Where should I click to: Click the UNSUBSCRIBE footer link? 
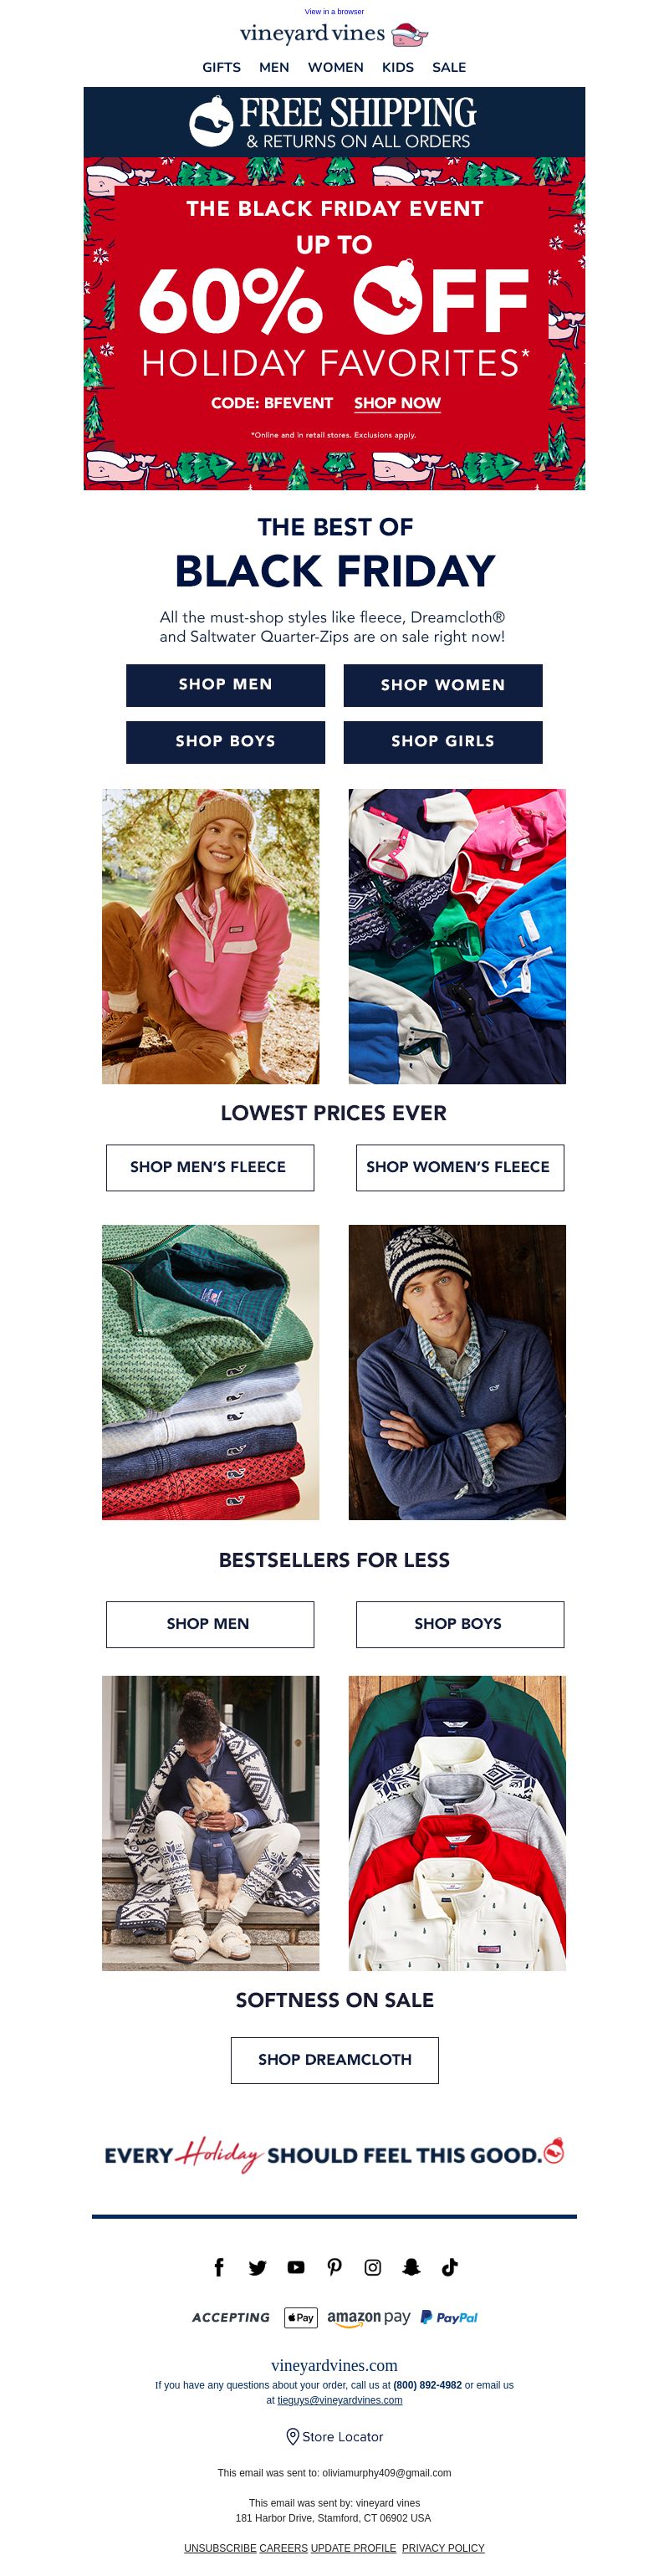click(220, 2548)
